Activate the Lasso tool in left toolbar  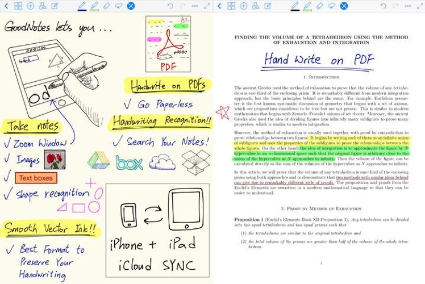(118, 6)
